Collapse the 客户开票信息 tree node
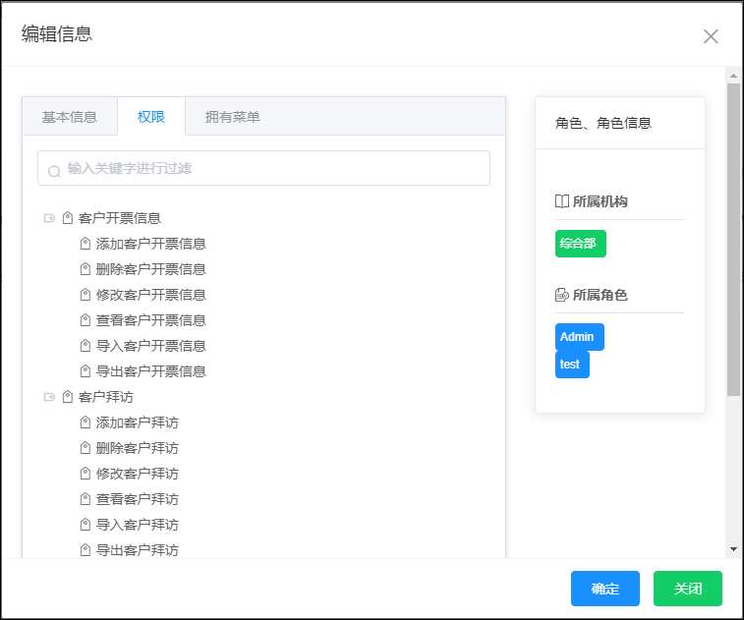 click(49, 218)
